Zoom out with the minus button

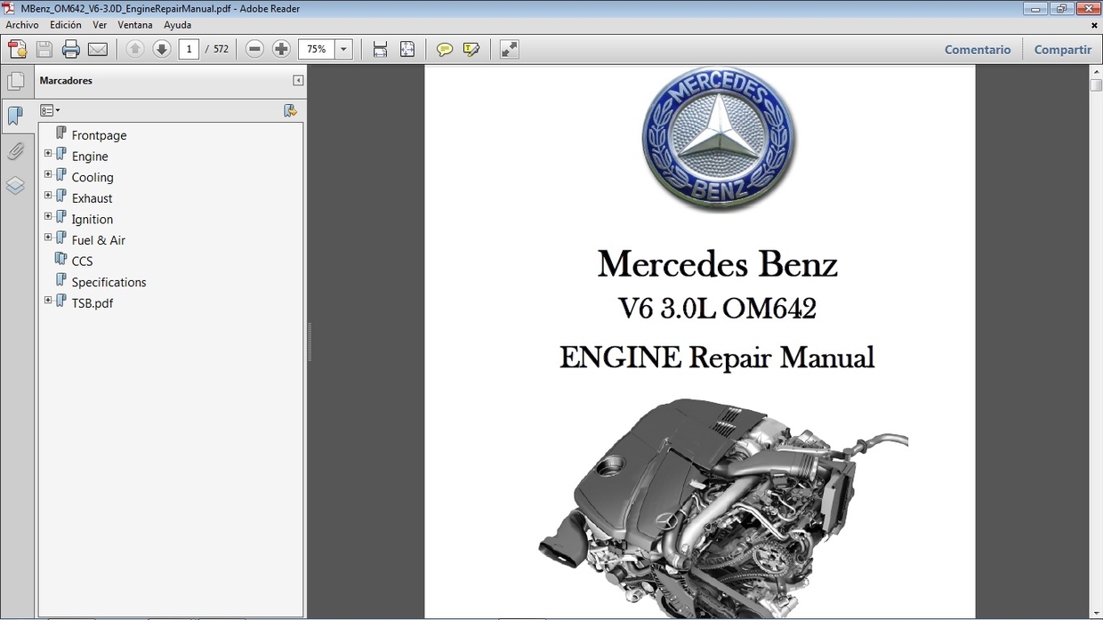pos(254,49)
